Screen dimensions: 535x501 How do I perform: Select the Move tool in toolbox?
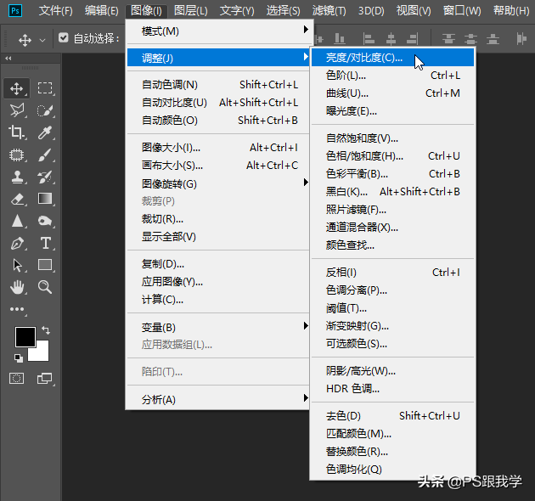tap(17, 88)
